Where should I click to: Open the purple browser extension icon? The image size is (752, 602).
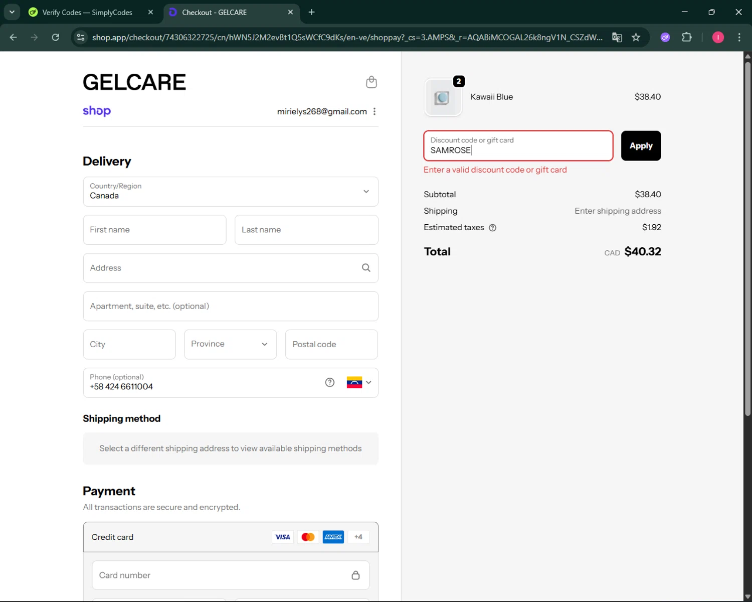point(665,37)
